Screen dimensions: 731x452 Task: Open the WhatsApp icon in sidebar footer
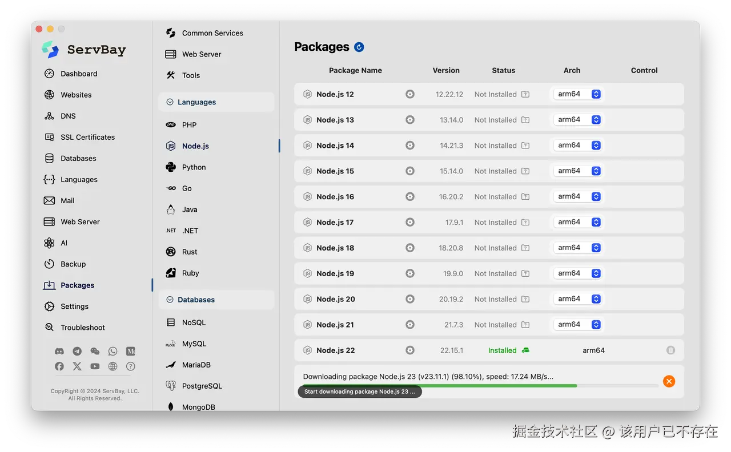pyautogui.click(x=113, y=352)
